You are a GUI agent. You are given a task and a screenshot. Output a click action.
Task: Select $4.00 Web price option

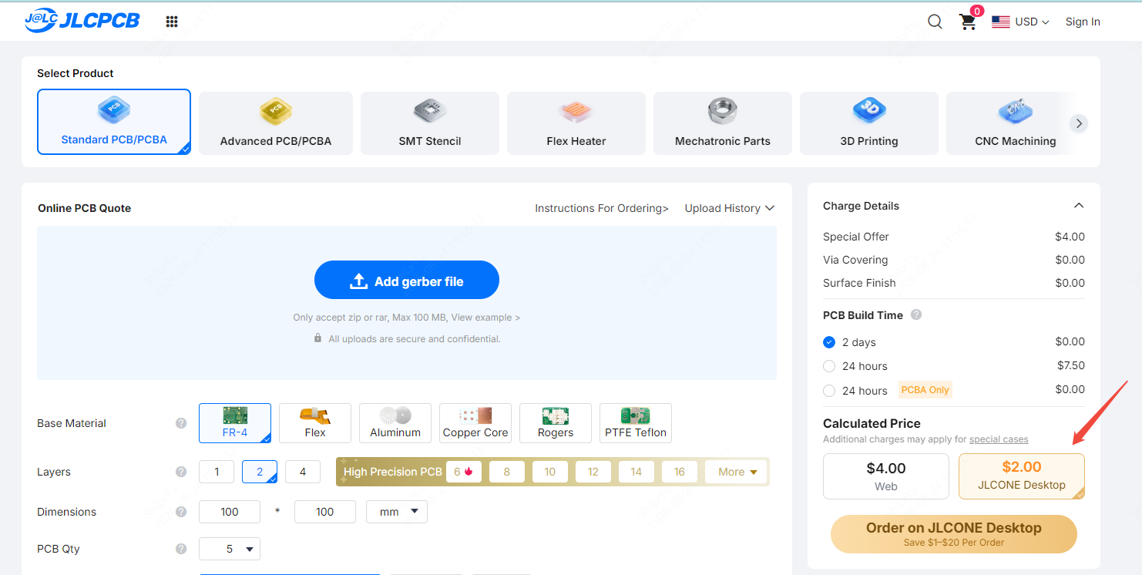click(x=886, y=476)
